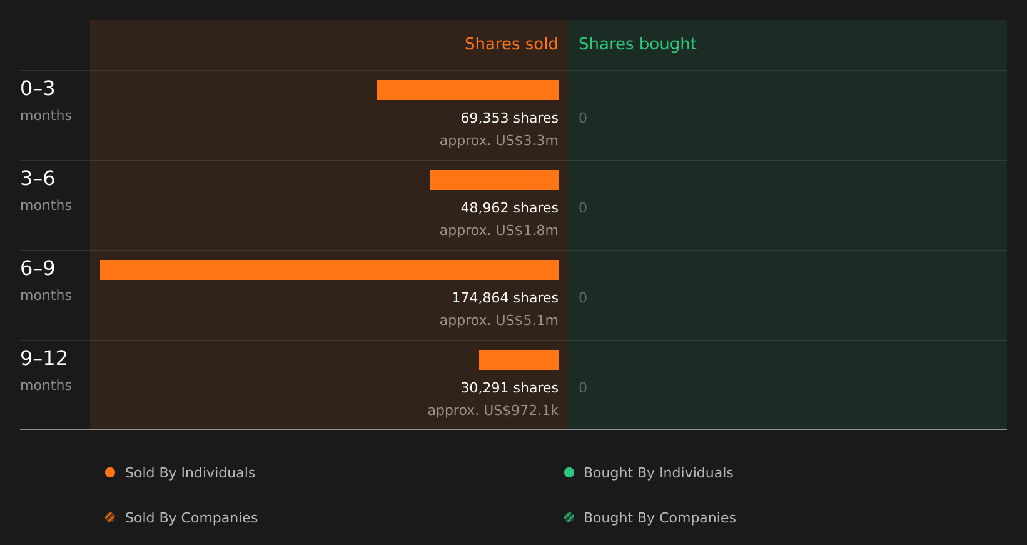The image size is (1027, 545).
Task: Click the approx. US$972.1k text
Action: 493,411
